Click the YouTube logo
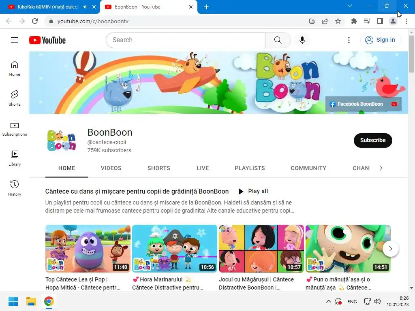The height and width of the screenshot is (311, 415). pos(47,40)
